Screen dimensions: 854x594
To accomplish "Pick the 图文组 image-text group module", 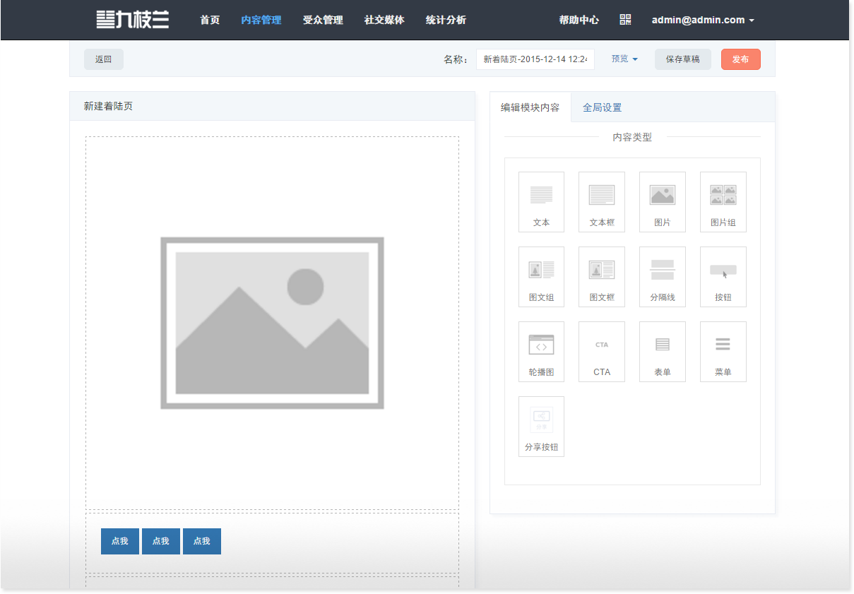I will (541, 276).
